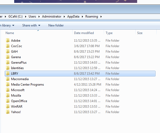Navigate to AppData in address bar
This screenshot has height=133, width=160.
[73, 16]
